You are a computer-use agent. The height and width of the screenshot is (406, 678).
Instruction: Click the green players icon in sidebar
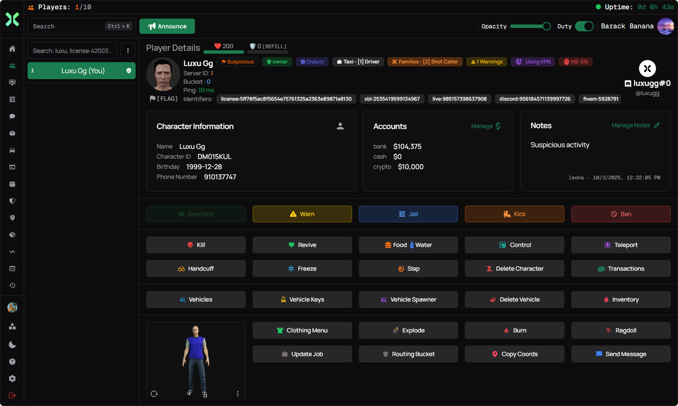12,66
